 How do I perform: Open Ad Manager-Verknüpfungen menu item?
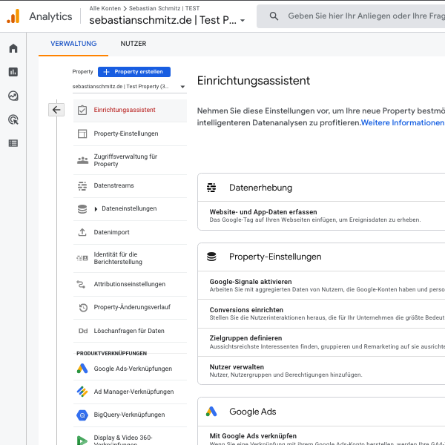130,392
